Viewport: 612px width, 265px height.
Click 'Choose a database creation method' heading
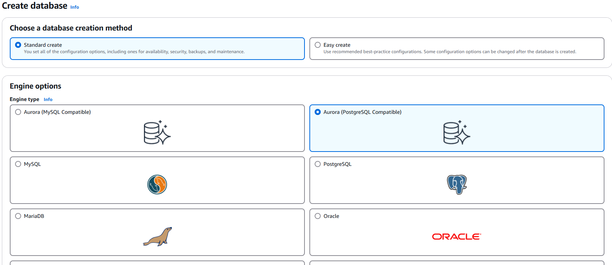tap(71, 28)
